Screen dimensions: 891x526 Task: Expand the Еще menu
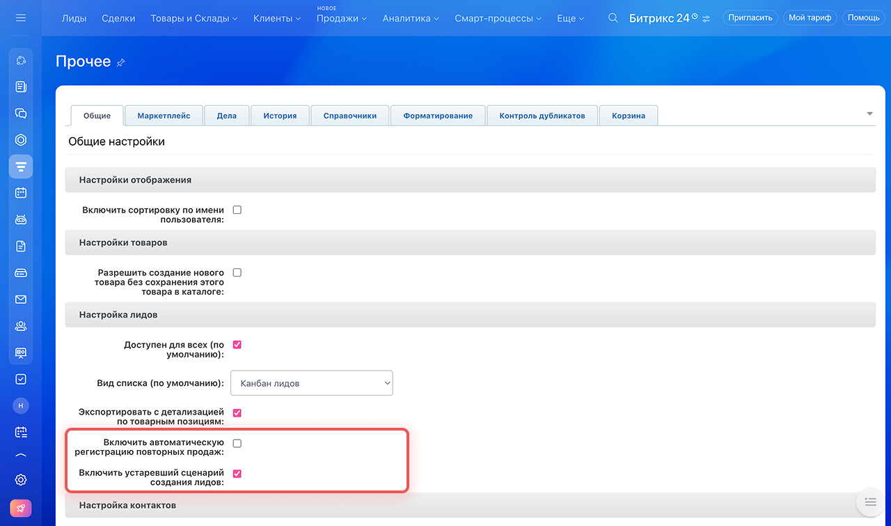(571, 18)
